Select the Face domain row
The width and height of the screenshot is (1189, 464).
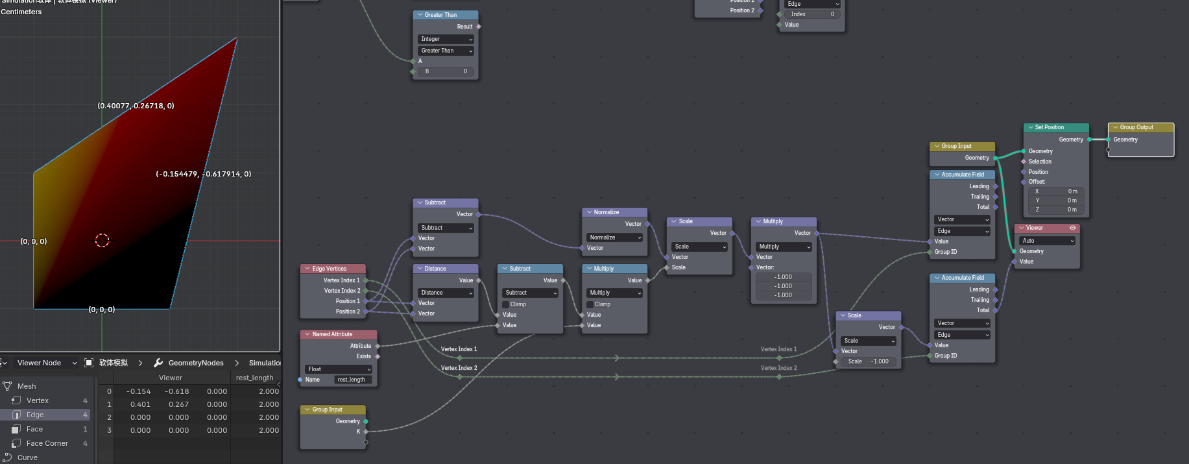[x=46, y=429]
